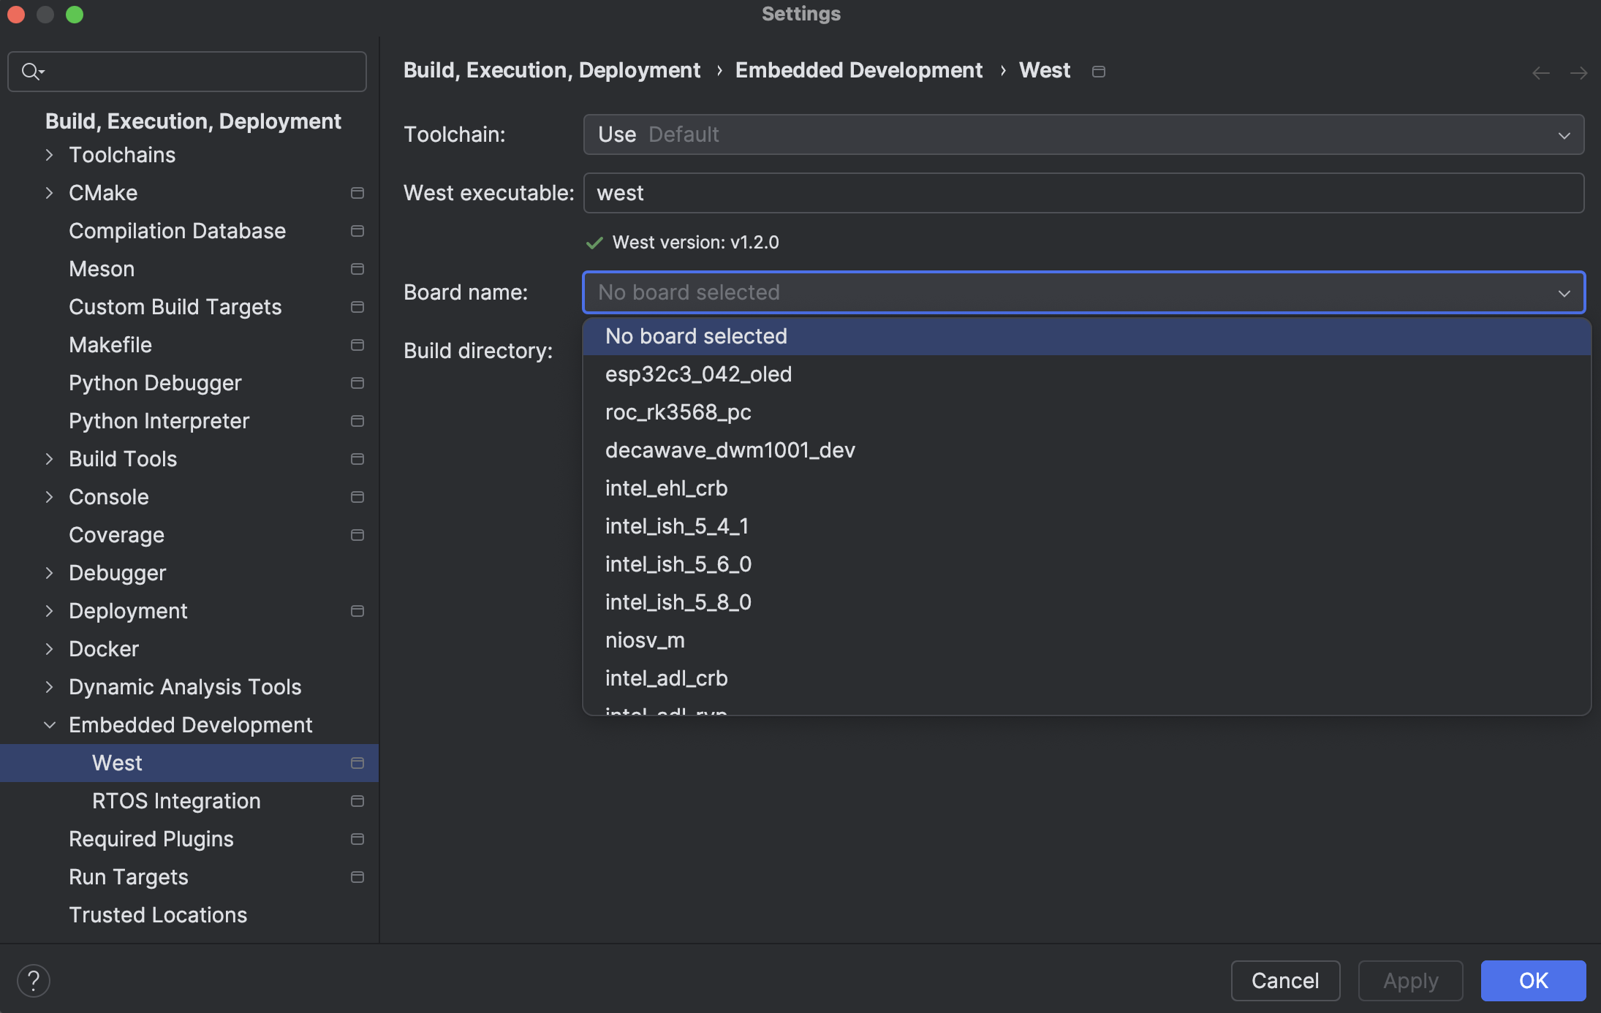Expand the Console section in sidebar
Screen dimensions: 1601x1013
tap(49, 497)
